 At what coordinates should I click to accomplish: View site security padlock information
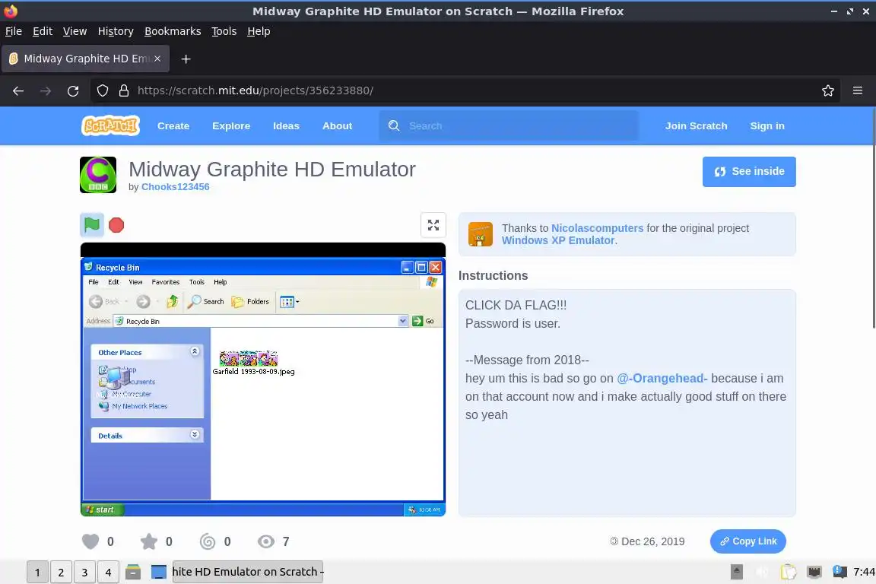124,90
